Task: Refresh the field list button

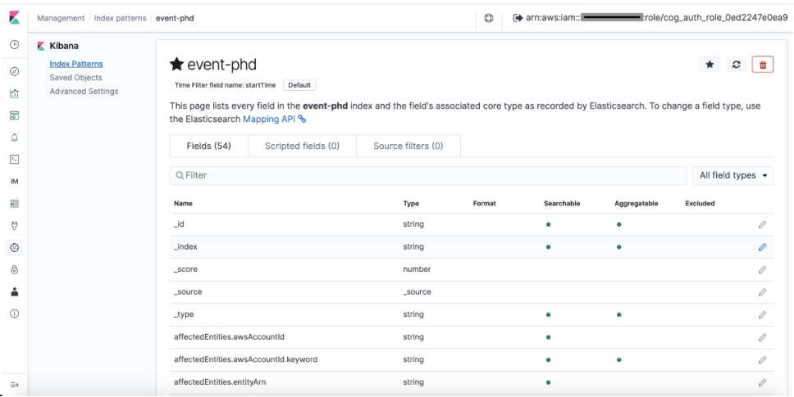Action: 737,65
